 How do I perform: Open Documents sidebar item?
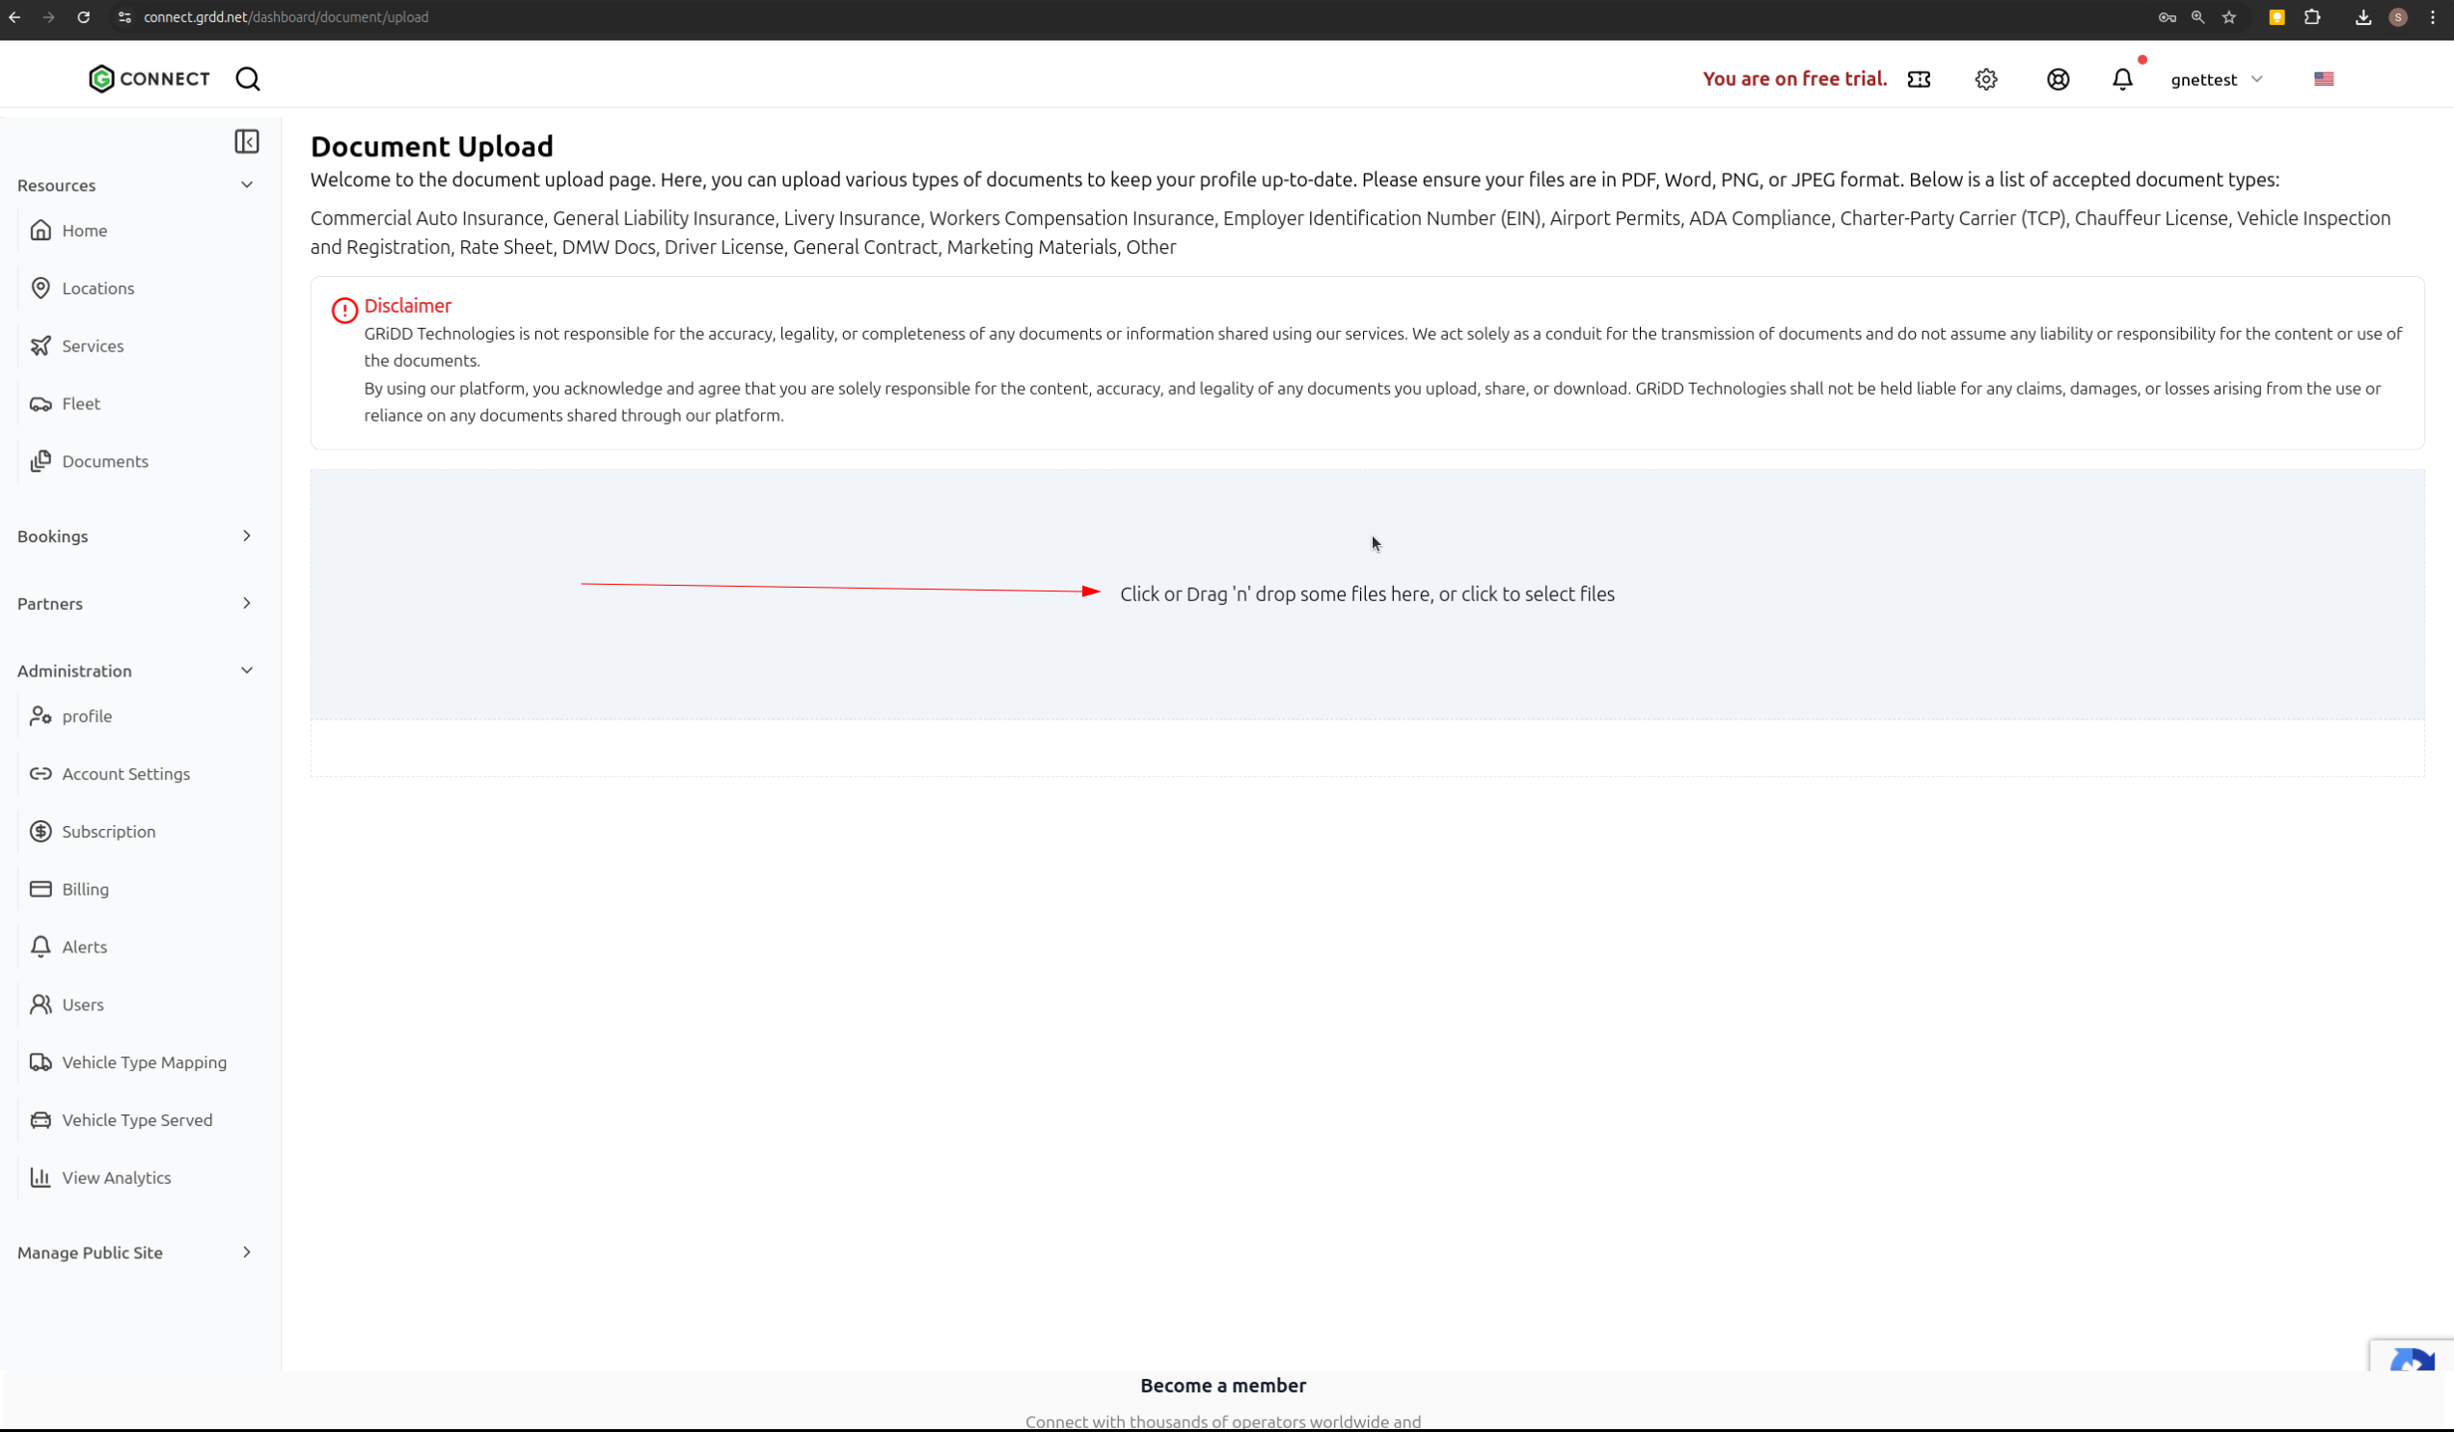tap(104, 461)
